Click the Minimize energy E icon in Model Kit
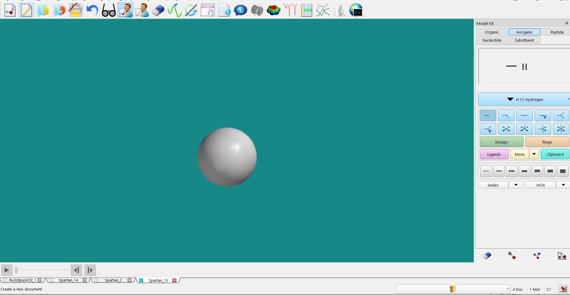The height and width of the screenshot is (295, 570). coord(562,256)
